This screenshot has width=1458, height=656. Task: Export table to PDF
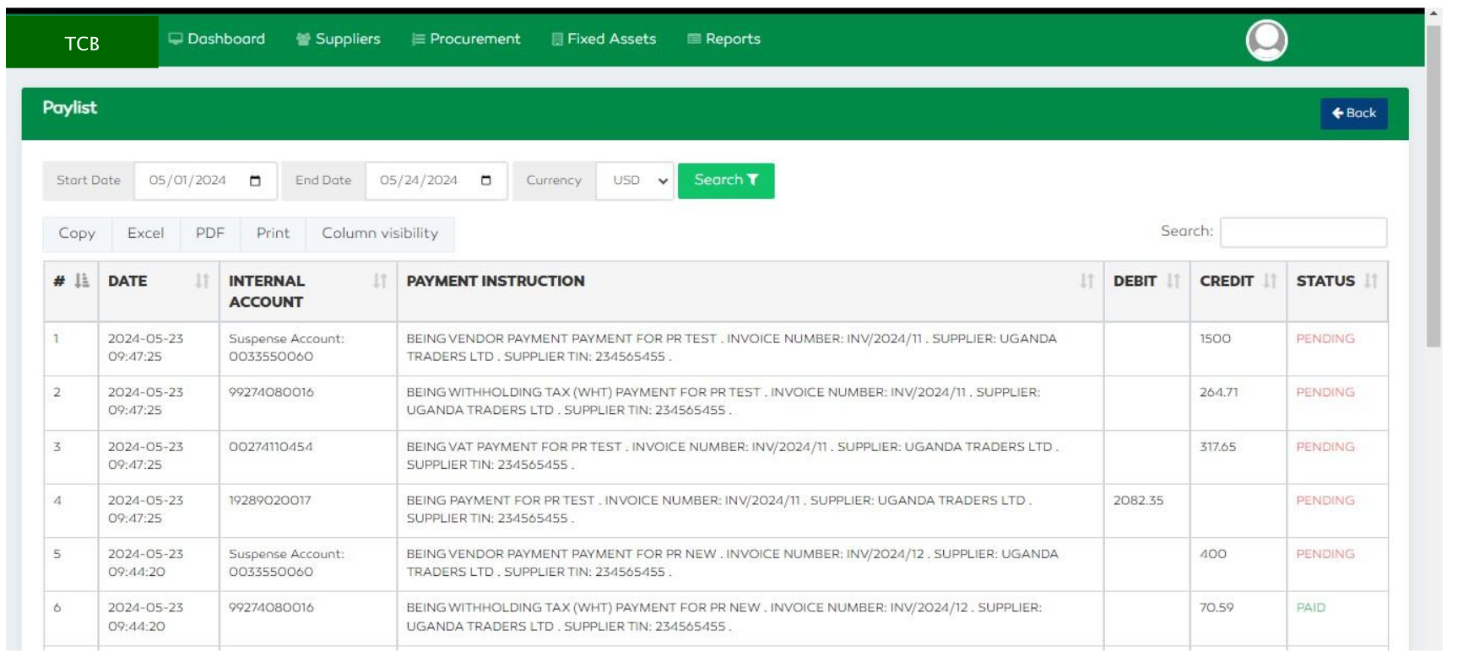(210, 234)
